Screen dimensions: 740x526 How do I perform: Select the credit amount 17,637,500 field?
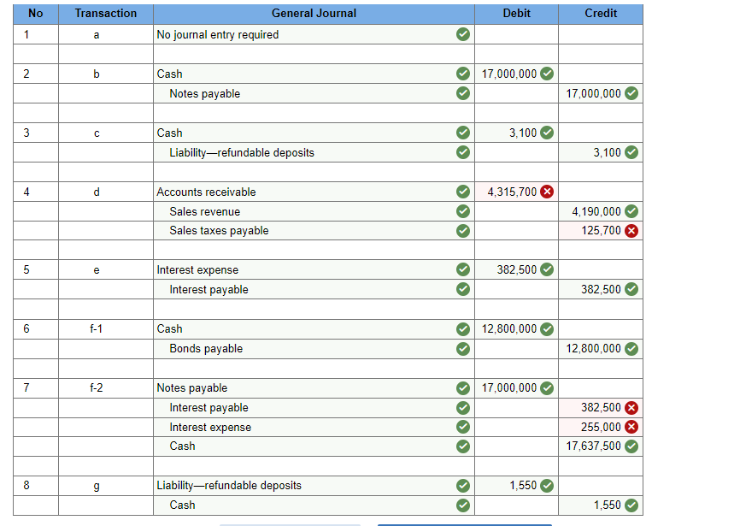pyautogui.click(x=601, y=446)
